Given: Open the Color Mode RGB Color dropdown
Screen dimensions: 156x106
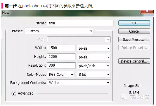Looking at the screenshot, I should click(x=61, y=74).
